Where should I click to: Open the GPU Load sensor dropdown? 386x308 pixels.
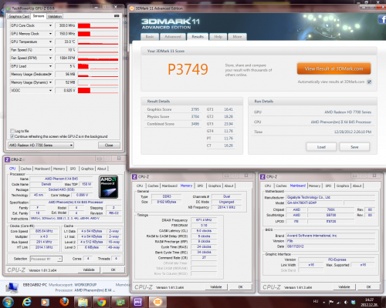[x=50, y=66]
